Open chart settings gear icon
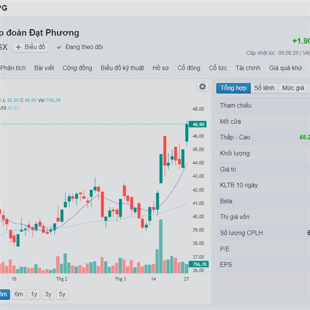 (x=203, y=87)
